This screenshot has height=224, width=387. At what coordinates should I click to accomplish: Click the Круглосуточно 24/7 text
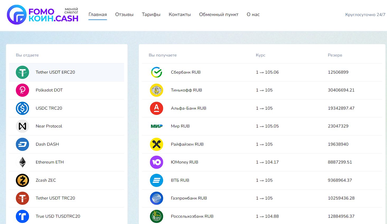[x=365, y=15]
